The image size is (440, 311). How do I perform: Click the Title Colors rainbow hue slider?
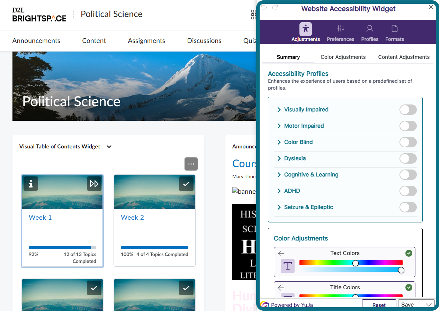[351, 296]
